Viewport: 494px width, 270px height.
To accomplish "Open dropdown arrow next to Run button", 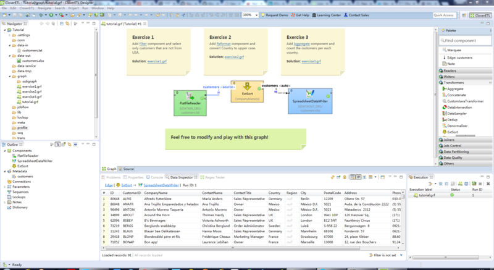I will pos(56,15).
